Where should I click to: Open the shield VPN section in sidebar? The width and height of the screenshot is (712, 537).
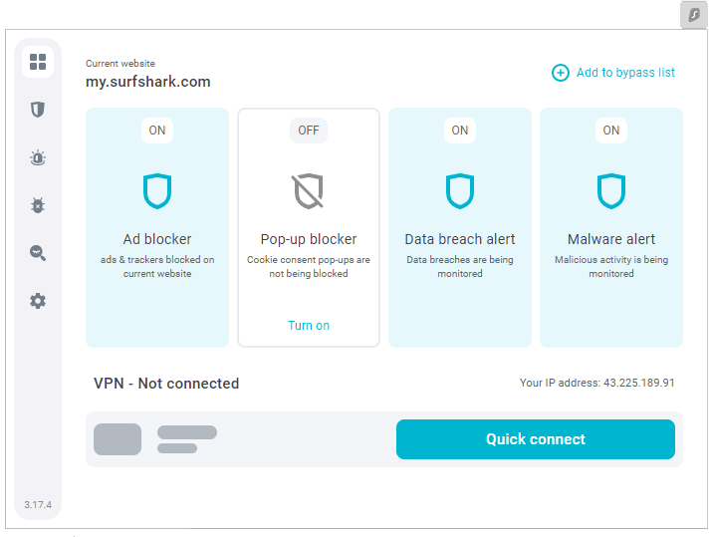tap(38, 110)
